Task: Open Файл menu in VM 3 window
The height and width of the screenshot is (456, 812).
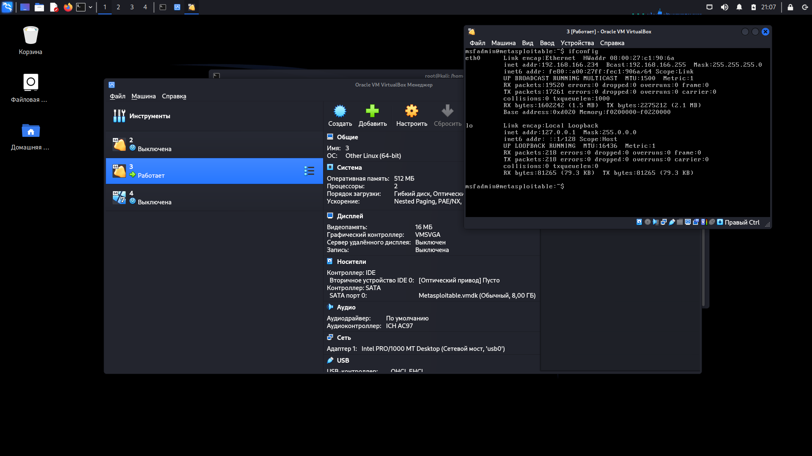Action: coord(477,43)
